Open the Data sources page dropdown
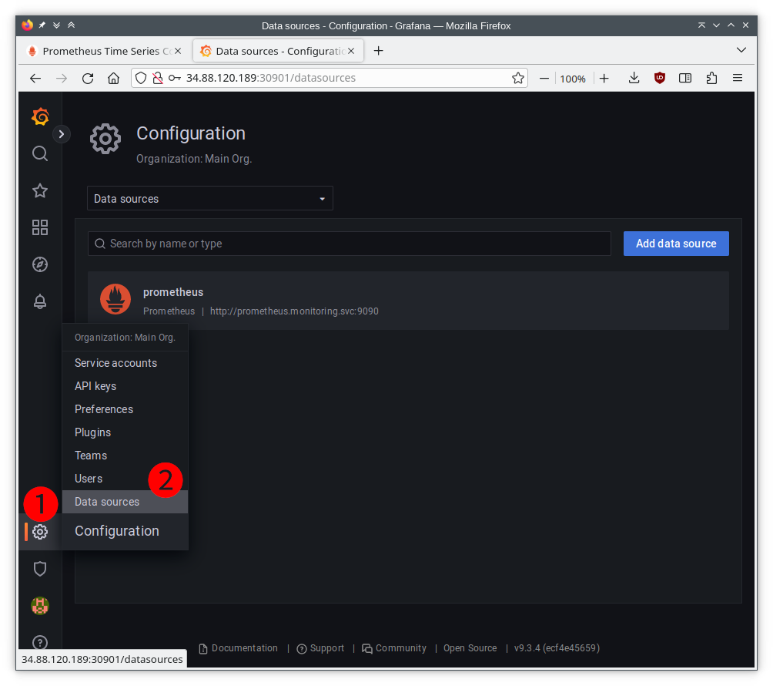This screenshot has width=773, height=686. click(210, 198)
